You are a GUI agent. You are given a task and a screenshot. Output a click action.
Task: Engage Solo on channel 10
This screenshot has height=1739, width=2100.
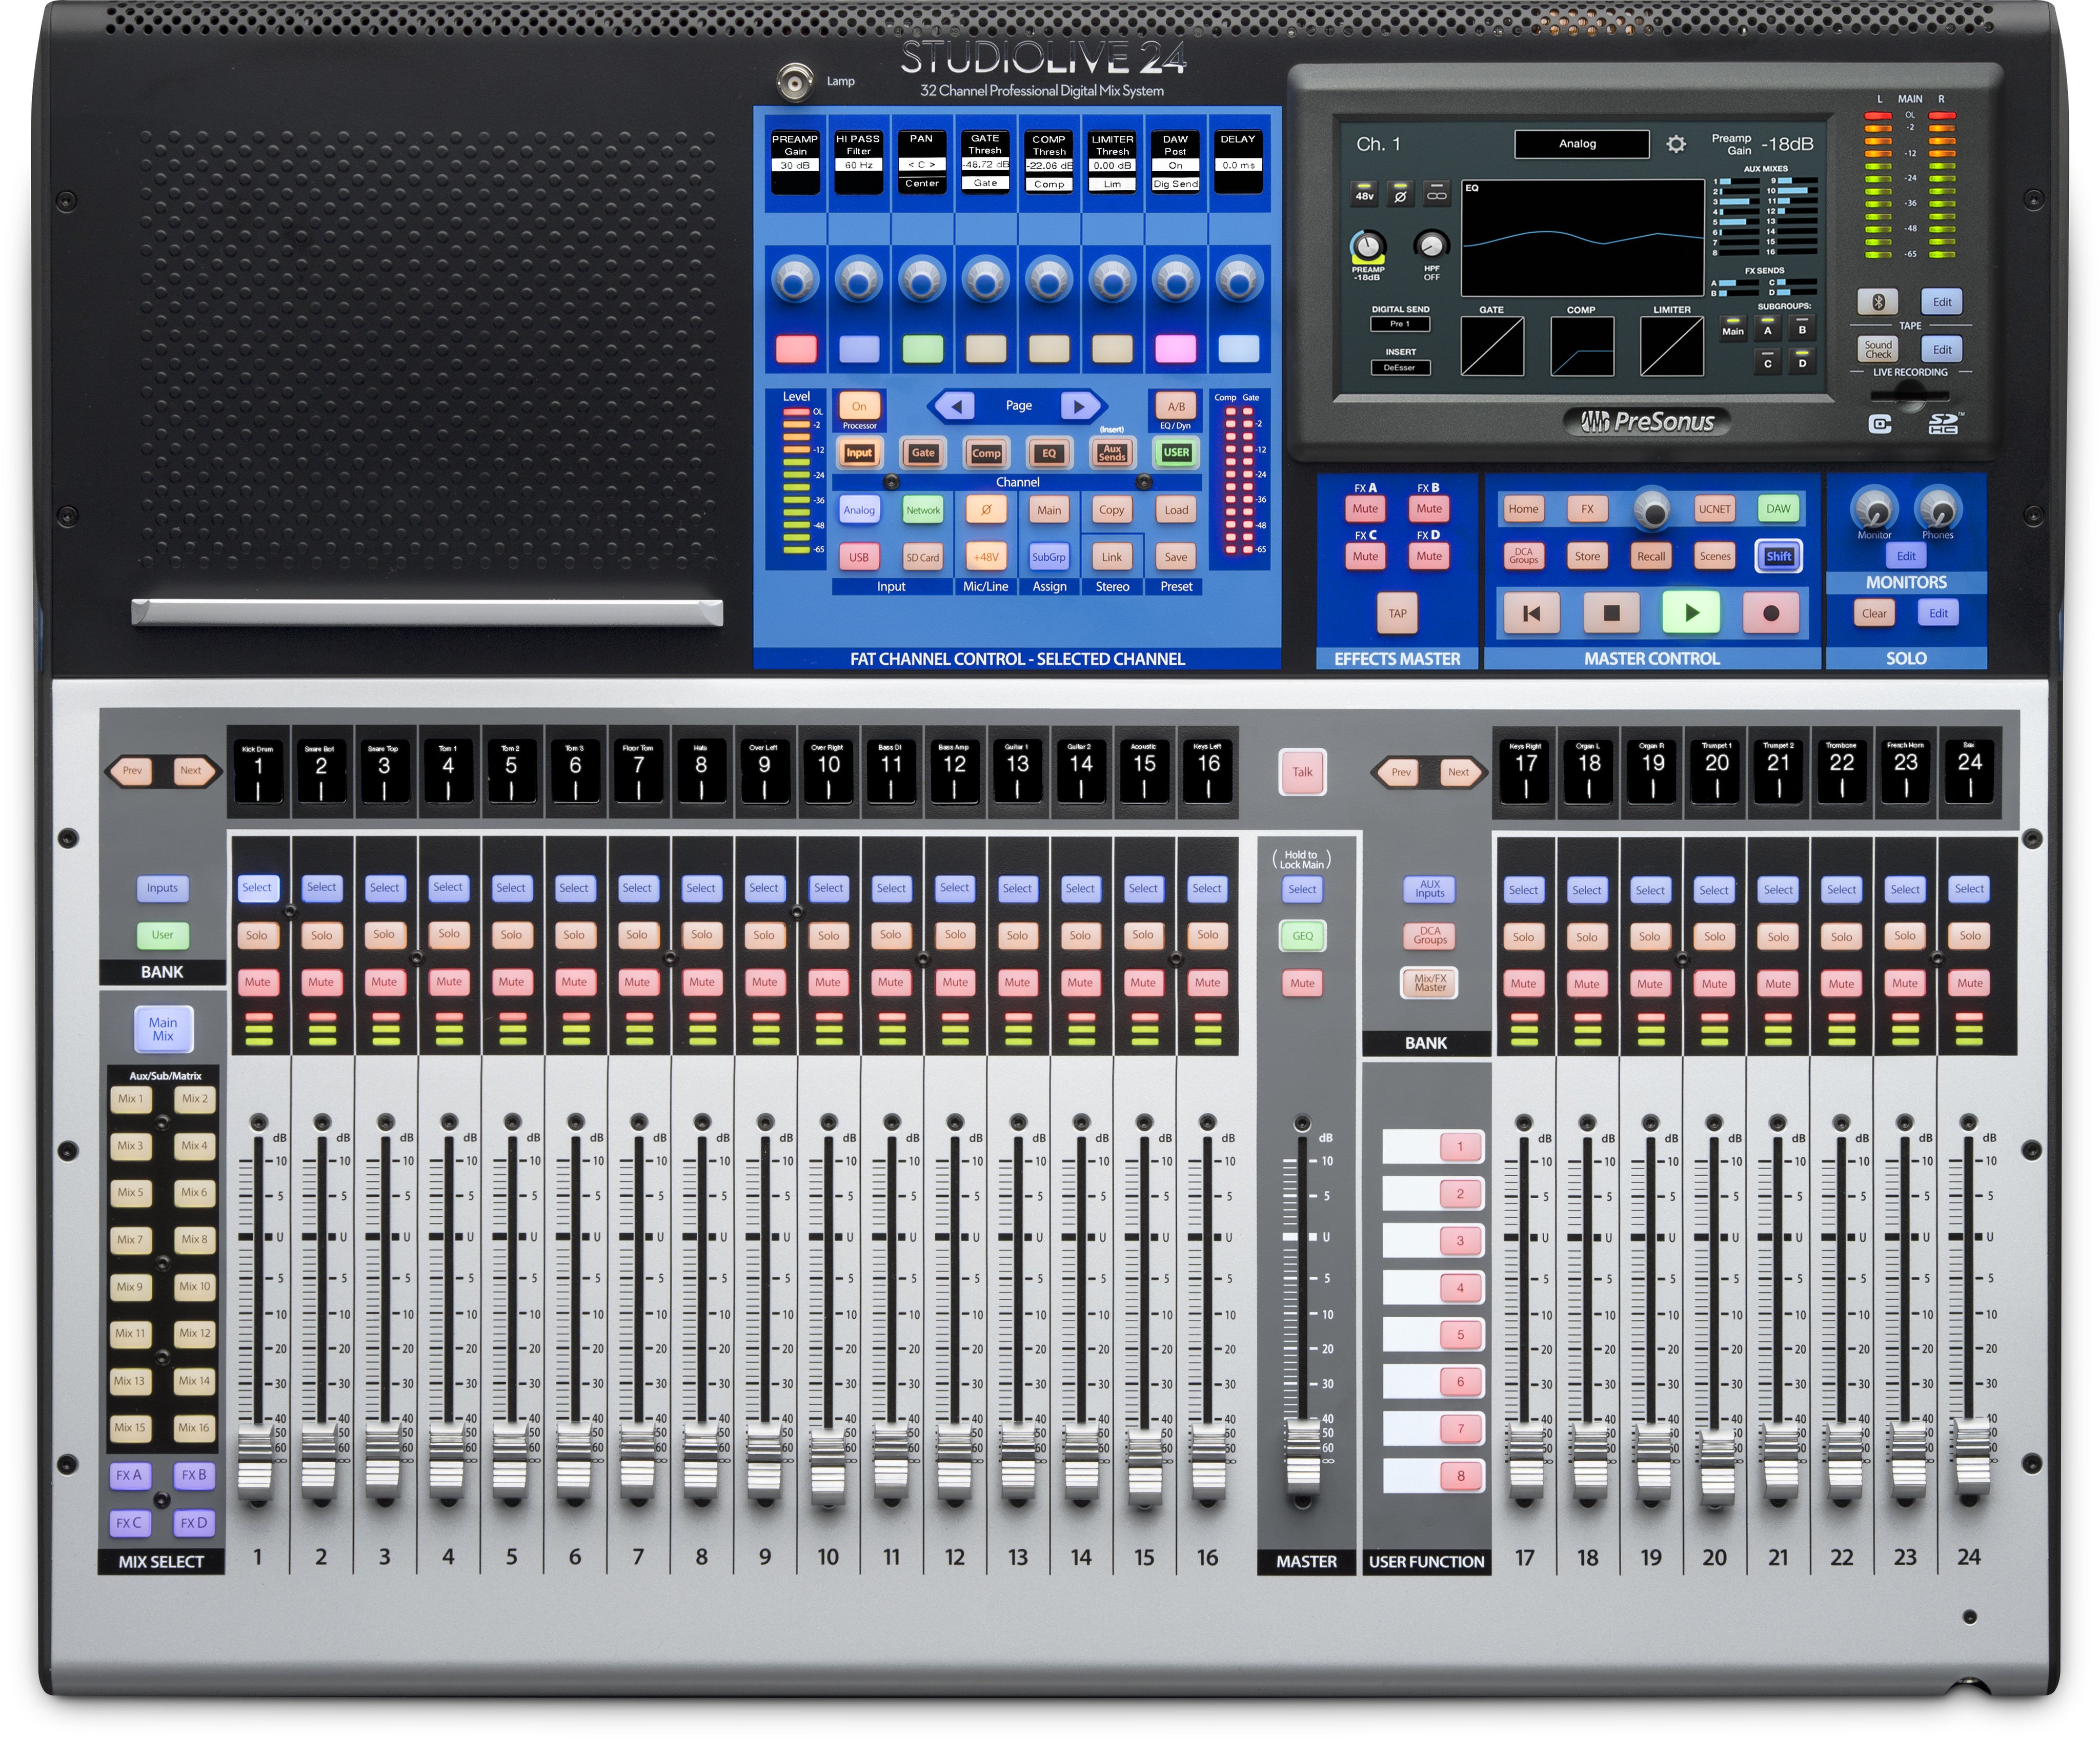pyautogui.click(x=828, y=934)
